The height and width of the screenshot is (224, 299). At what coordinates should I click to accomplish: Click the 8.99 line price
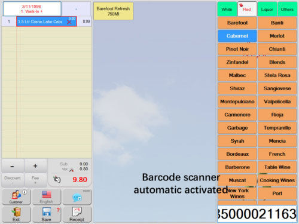tap(86, 22)
